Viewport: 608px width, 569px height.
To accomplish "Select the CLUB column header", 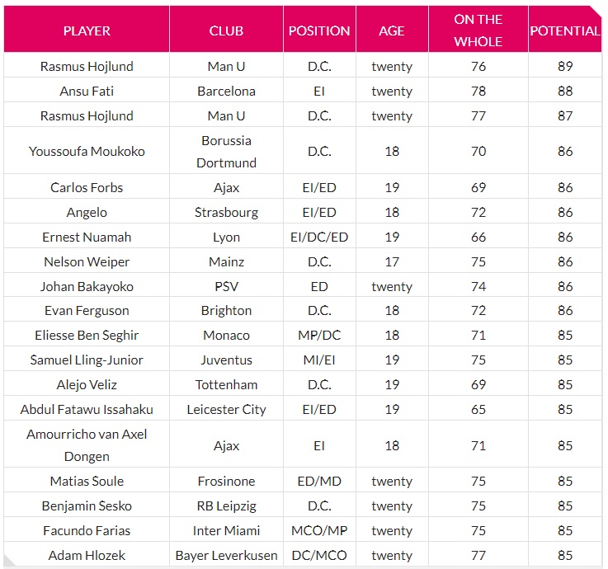I will [x=226, y=31].
